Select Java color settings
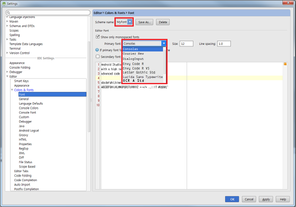The height and width of the screenshot is (207, 296). tap(22, 126)
